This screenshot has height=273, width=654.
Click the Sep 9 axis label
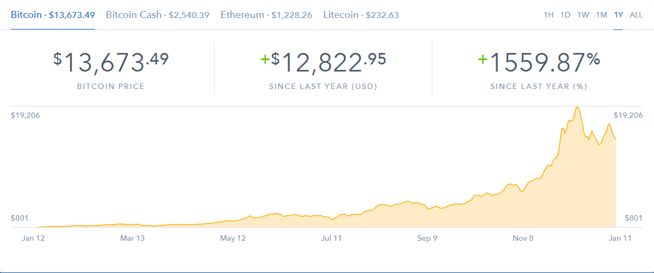(427, 238)
